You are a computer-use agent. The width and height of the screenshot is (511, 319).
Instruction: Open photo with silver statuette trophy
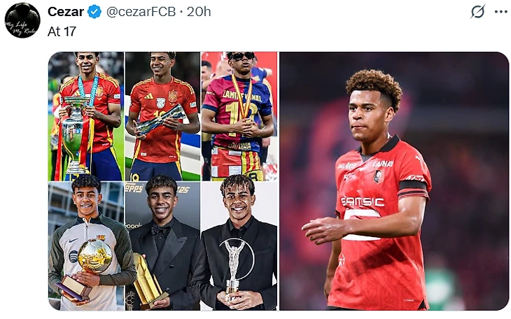click(x=239, y=246)
